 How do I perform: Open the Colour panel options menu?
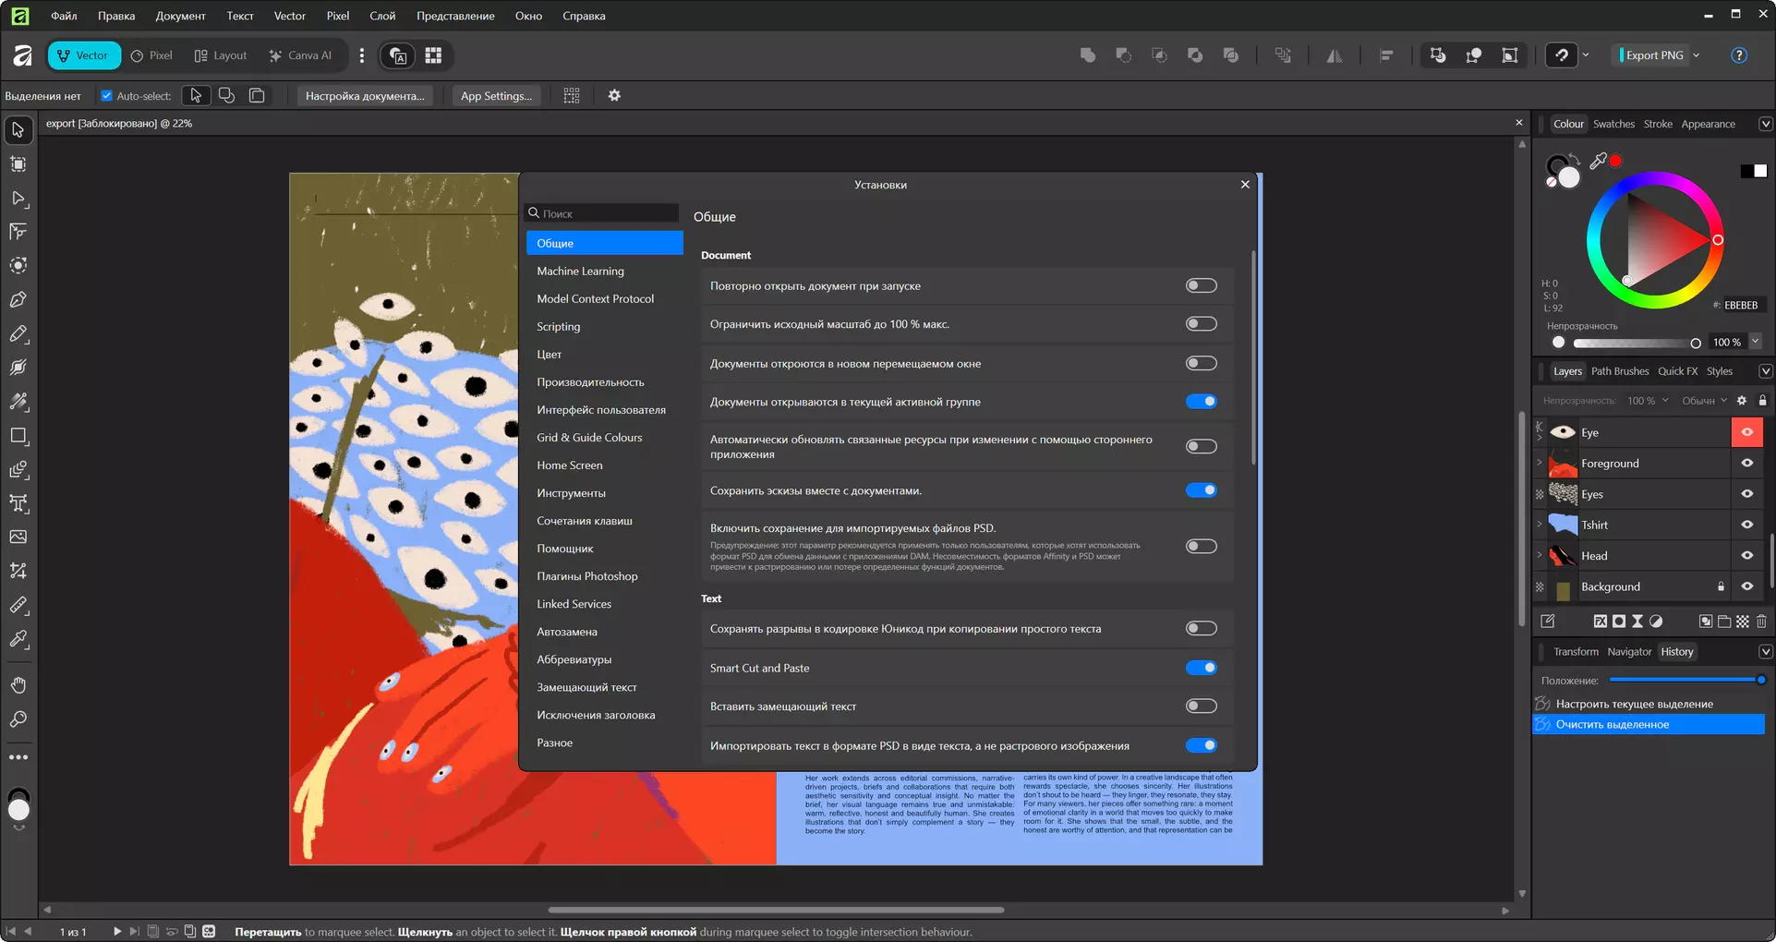click(x=1765, y=124)
